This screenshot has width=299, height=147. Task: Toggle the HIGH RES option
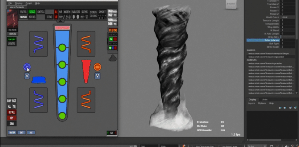32,17
